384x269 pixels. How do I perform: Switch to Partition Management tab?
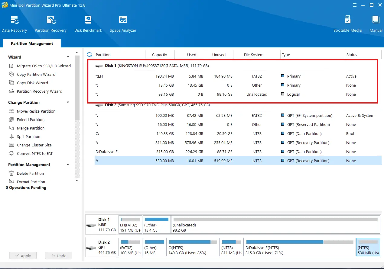[32, 43]
